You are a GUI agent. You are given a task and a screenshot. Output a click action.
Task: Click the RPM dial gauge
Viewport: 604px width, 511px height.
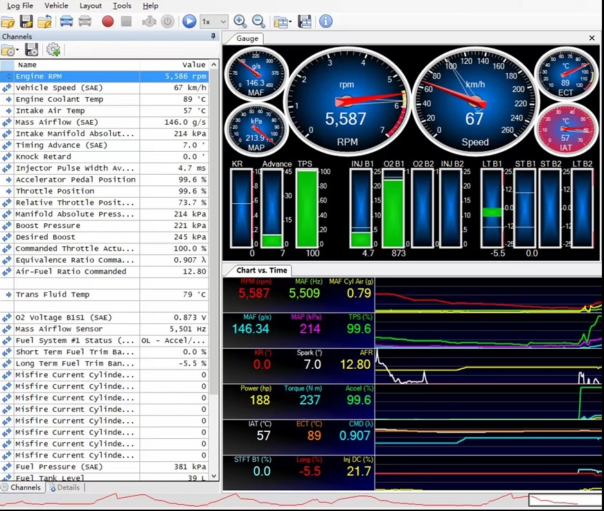pyautogui.click(x=346, y=102)
